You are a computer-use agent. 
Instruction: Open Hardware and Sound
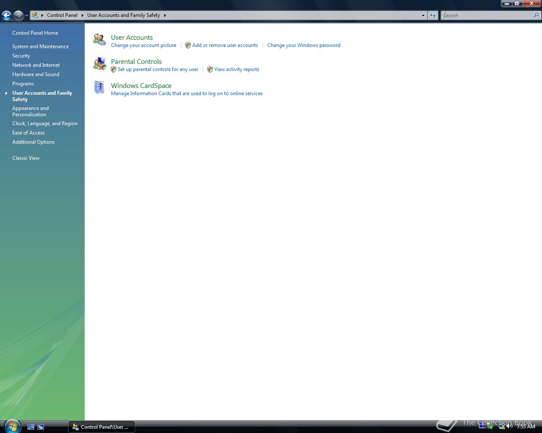(x=36, y=74)
